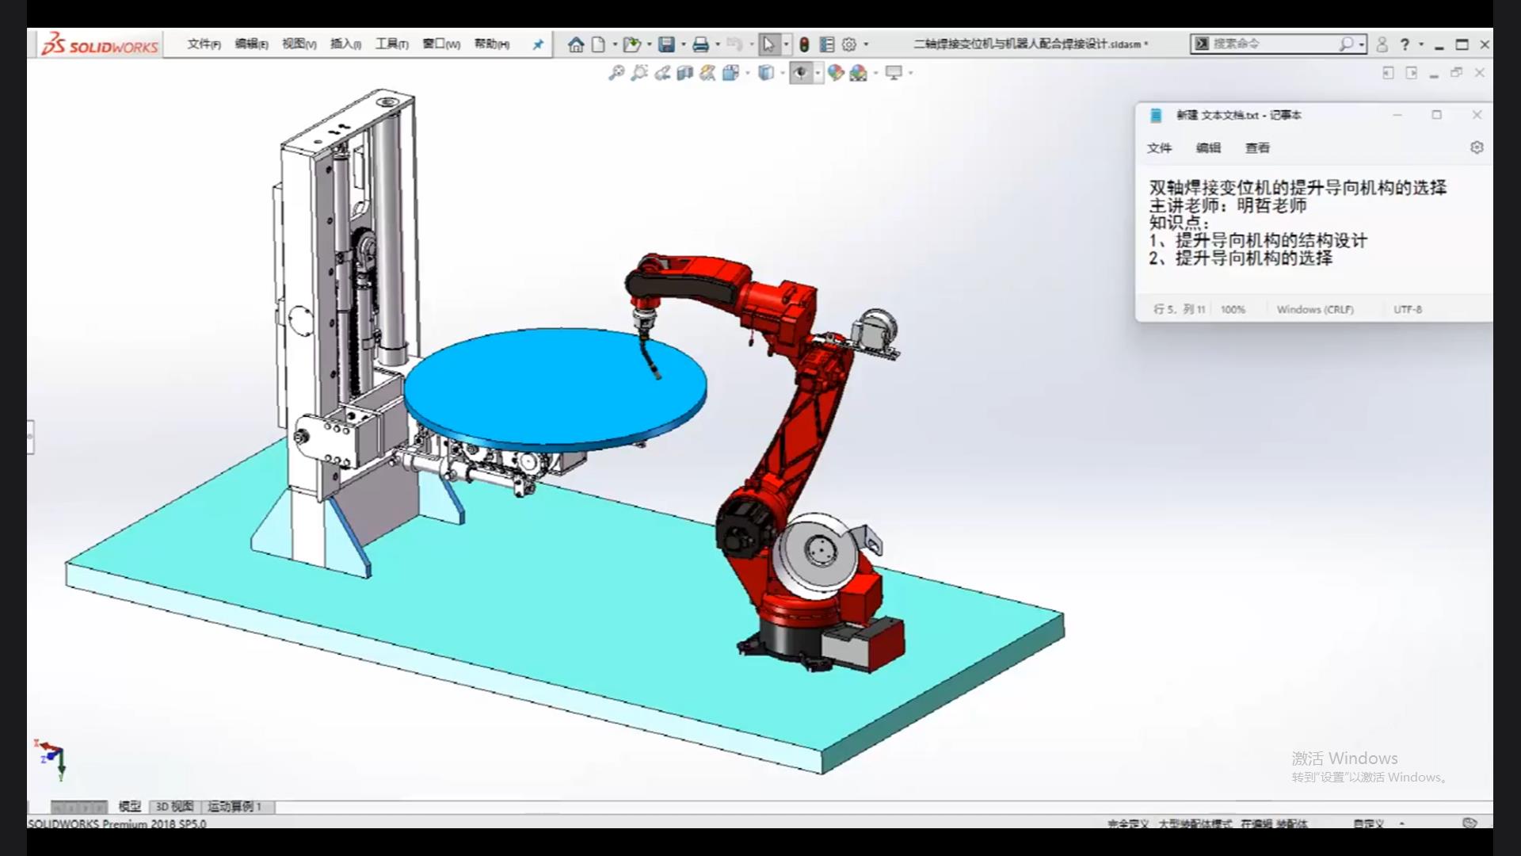This screenshot has height=856, width=1521.
Task: Expand the Print dropdown arrow
Action: (718, 44)
